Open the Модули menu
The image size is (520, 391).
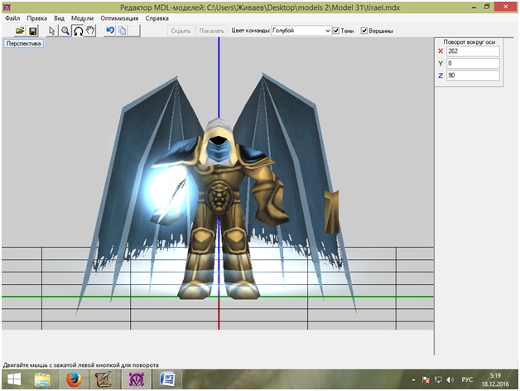coord(82,17)
